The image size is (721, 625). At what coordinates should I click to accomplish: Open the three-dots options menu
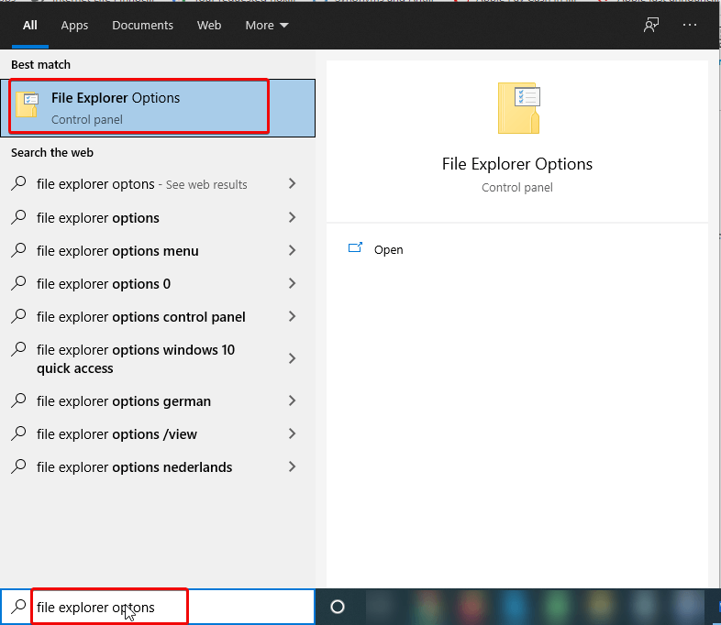pyautogui.click(x=689, y=25)
